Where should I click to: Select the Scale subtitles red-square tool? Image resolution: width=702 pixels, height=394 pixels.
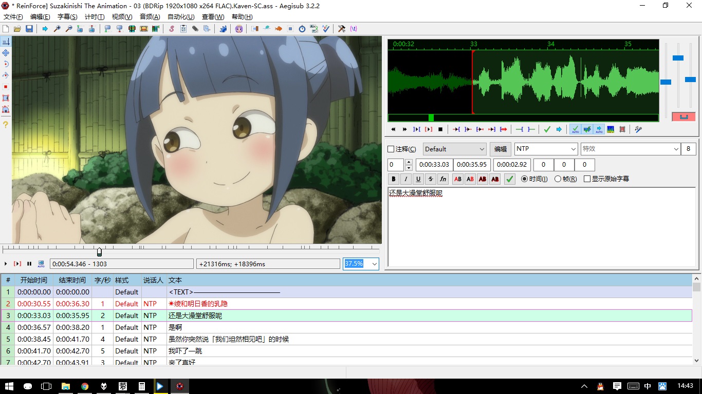[6, 87]
